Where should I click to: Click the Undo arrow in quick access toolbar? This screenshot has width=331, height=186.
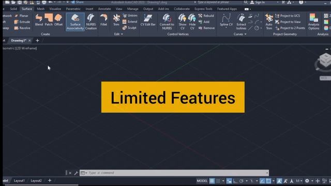click(51, 2)
